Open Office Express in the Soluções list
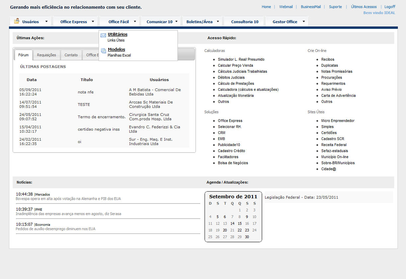Viewport: 406px width, 279px height. pyautogui.click(x=230, y=121)
